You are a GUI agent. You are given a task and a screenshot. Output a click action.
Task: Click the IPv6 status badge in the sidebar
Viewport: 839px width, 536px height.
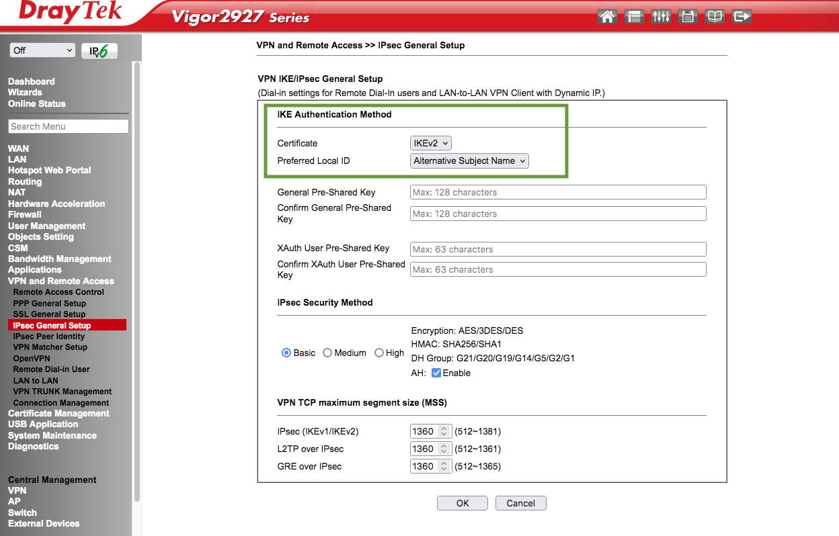tap(99, 50)
